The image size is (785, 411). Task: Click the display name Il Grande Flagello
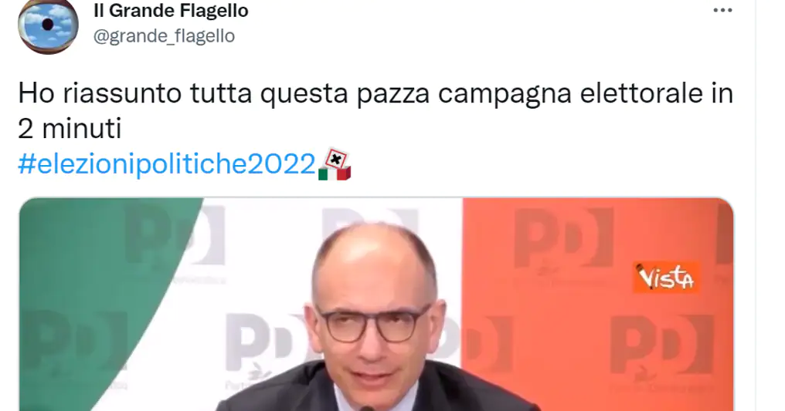click(171, 11)
